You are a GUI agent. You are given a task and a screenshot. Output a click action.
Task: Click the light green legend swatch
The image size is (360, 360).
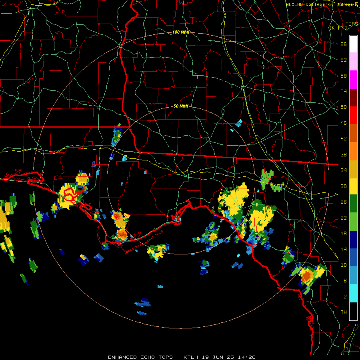353,222
